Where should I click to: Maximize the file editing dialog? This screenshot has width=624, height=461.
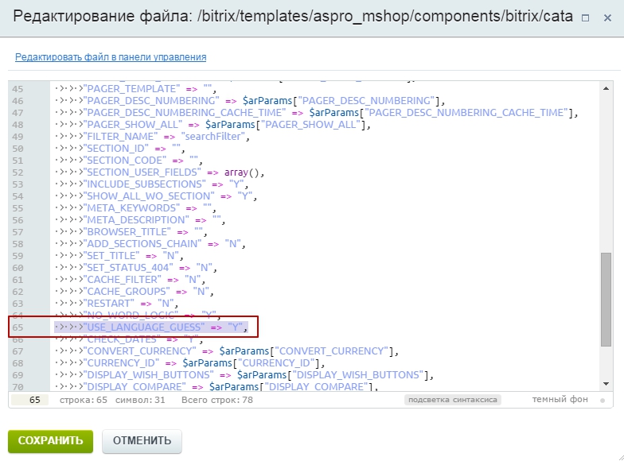[586, 17]
